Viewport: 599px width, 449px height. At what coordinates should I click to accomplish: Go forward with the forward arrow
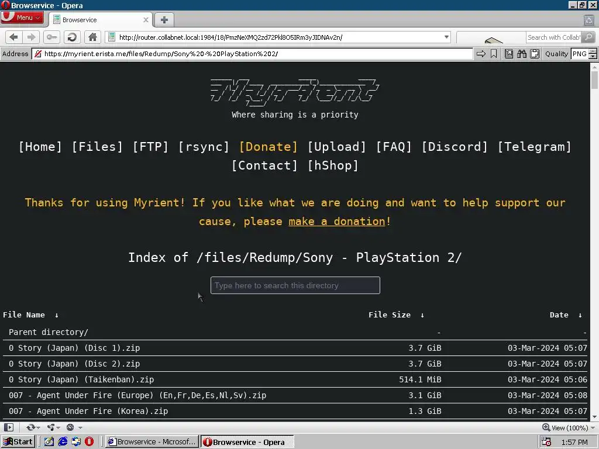32,37
